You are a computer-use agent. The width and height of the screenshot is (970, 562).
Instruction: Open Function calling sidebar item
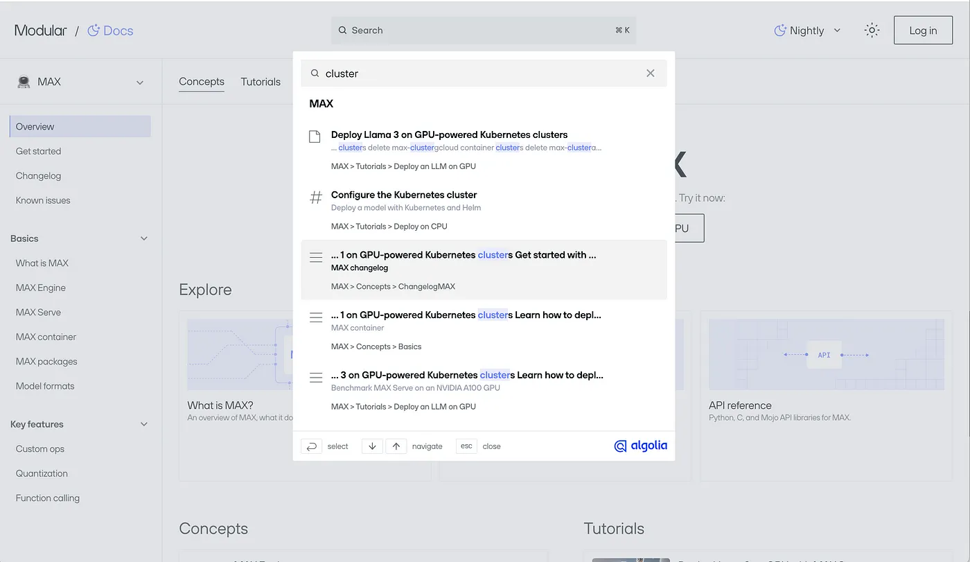(x=48, y=498)
